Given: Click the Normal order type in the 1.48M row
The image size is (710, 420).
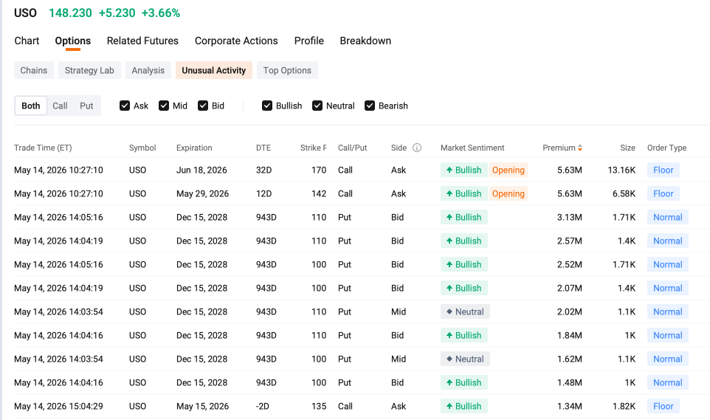Looking at the screenshot, I should pyautogui.click(x=667, y=382).
